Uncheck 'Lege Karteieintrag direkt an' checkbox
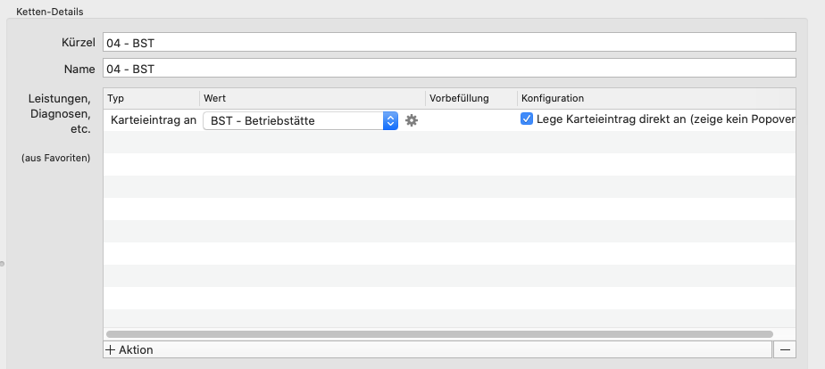Screen dimensions: 825x369 (527, 119)
